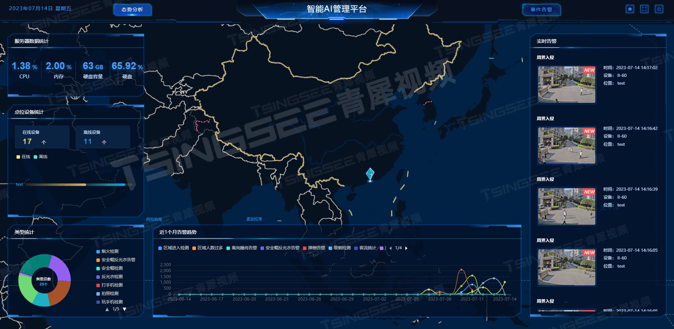Click the orange peak on the trend chart
The width and height of the screenshot is (674, 329).
pyautogui.click(x=461, y=270)
